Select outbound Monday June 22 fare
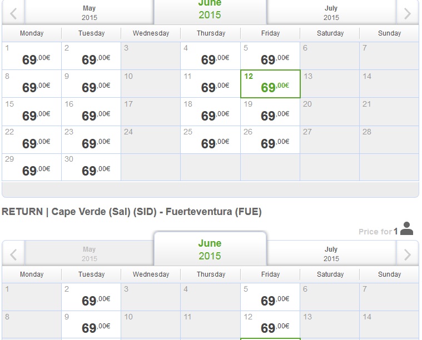Viewport: 422px width, 340px height. tap(32, 140)
